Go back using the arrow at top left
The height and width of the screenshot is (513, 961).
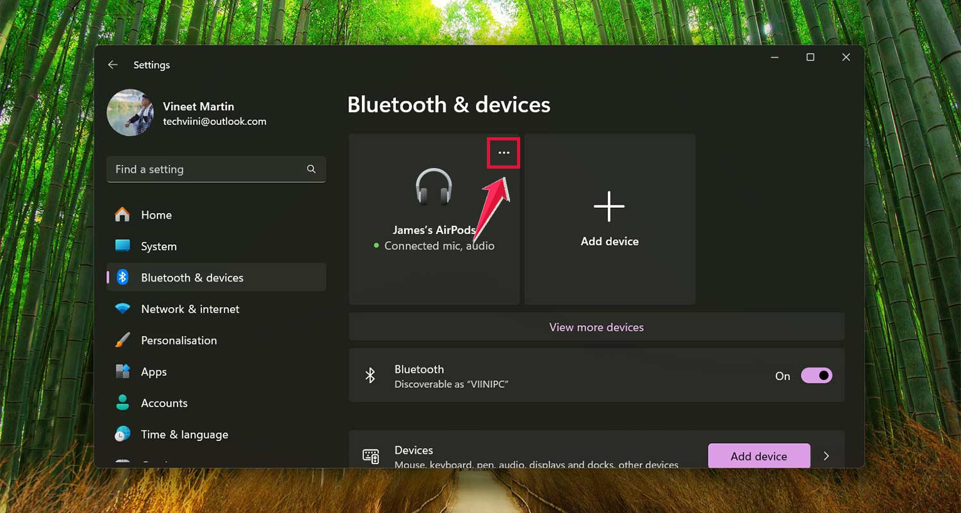click(x=113, y=65)
